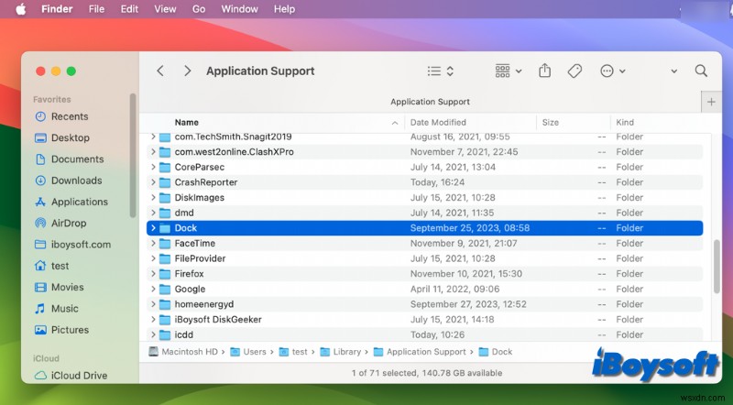Click Macintosh HD in the path bar
The image size is (733, 405).
click(183, 352)
